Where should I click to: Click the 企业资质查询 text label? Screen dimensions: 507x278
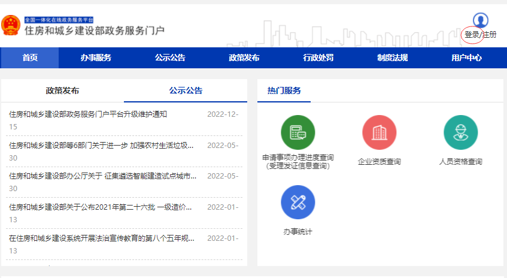tap(380, 162)
